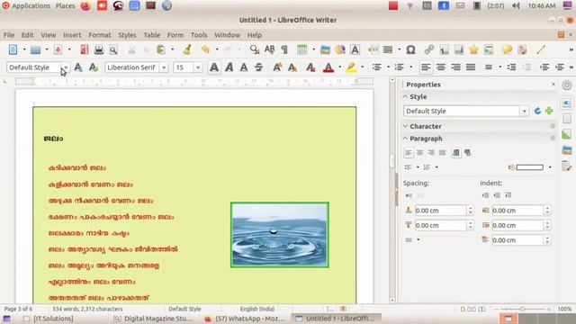Screen dimensions: 576x324
Task: Toggle left-to-right direction in sidebar
Action: click(456, 152)
